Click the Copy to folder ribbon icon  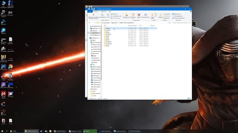[133, 15]
